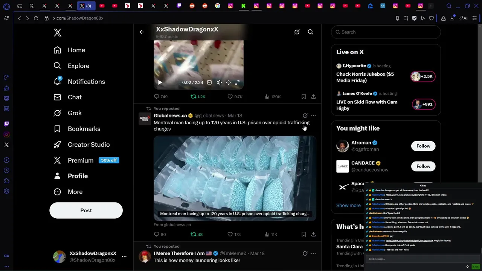Open more options on Globalnews.ca post

click(313, 116)
